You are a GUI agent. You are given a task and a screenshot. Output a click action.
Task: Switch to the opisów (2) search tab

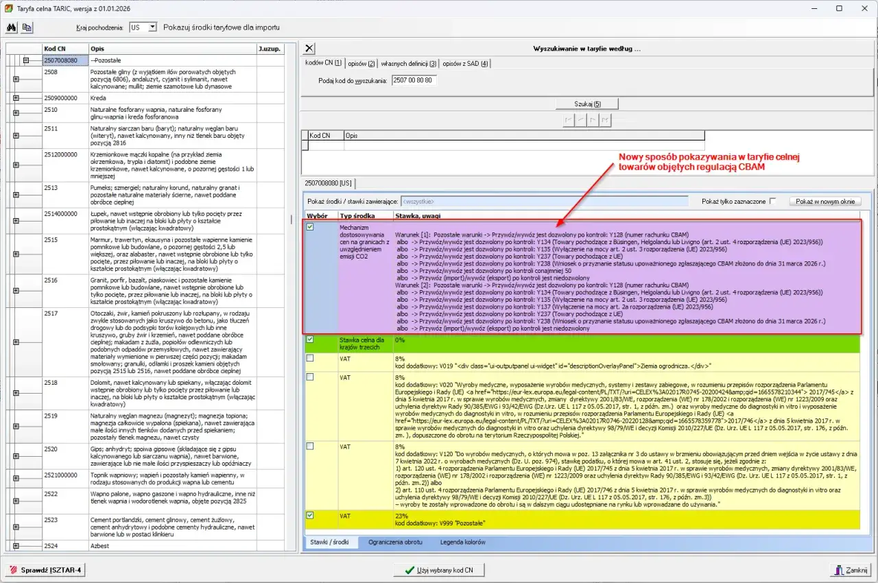click(x=361, y=63)
